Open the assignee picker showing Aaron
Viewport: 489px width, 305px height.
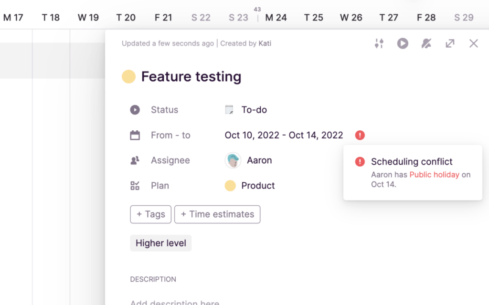click(x=248, y=160)
